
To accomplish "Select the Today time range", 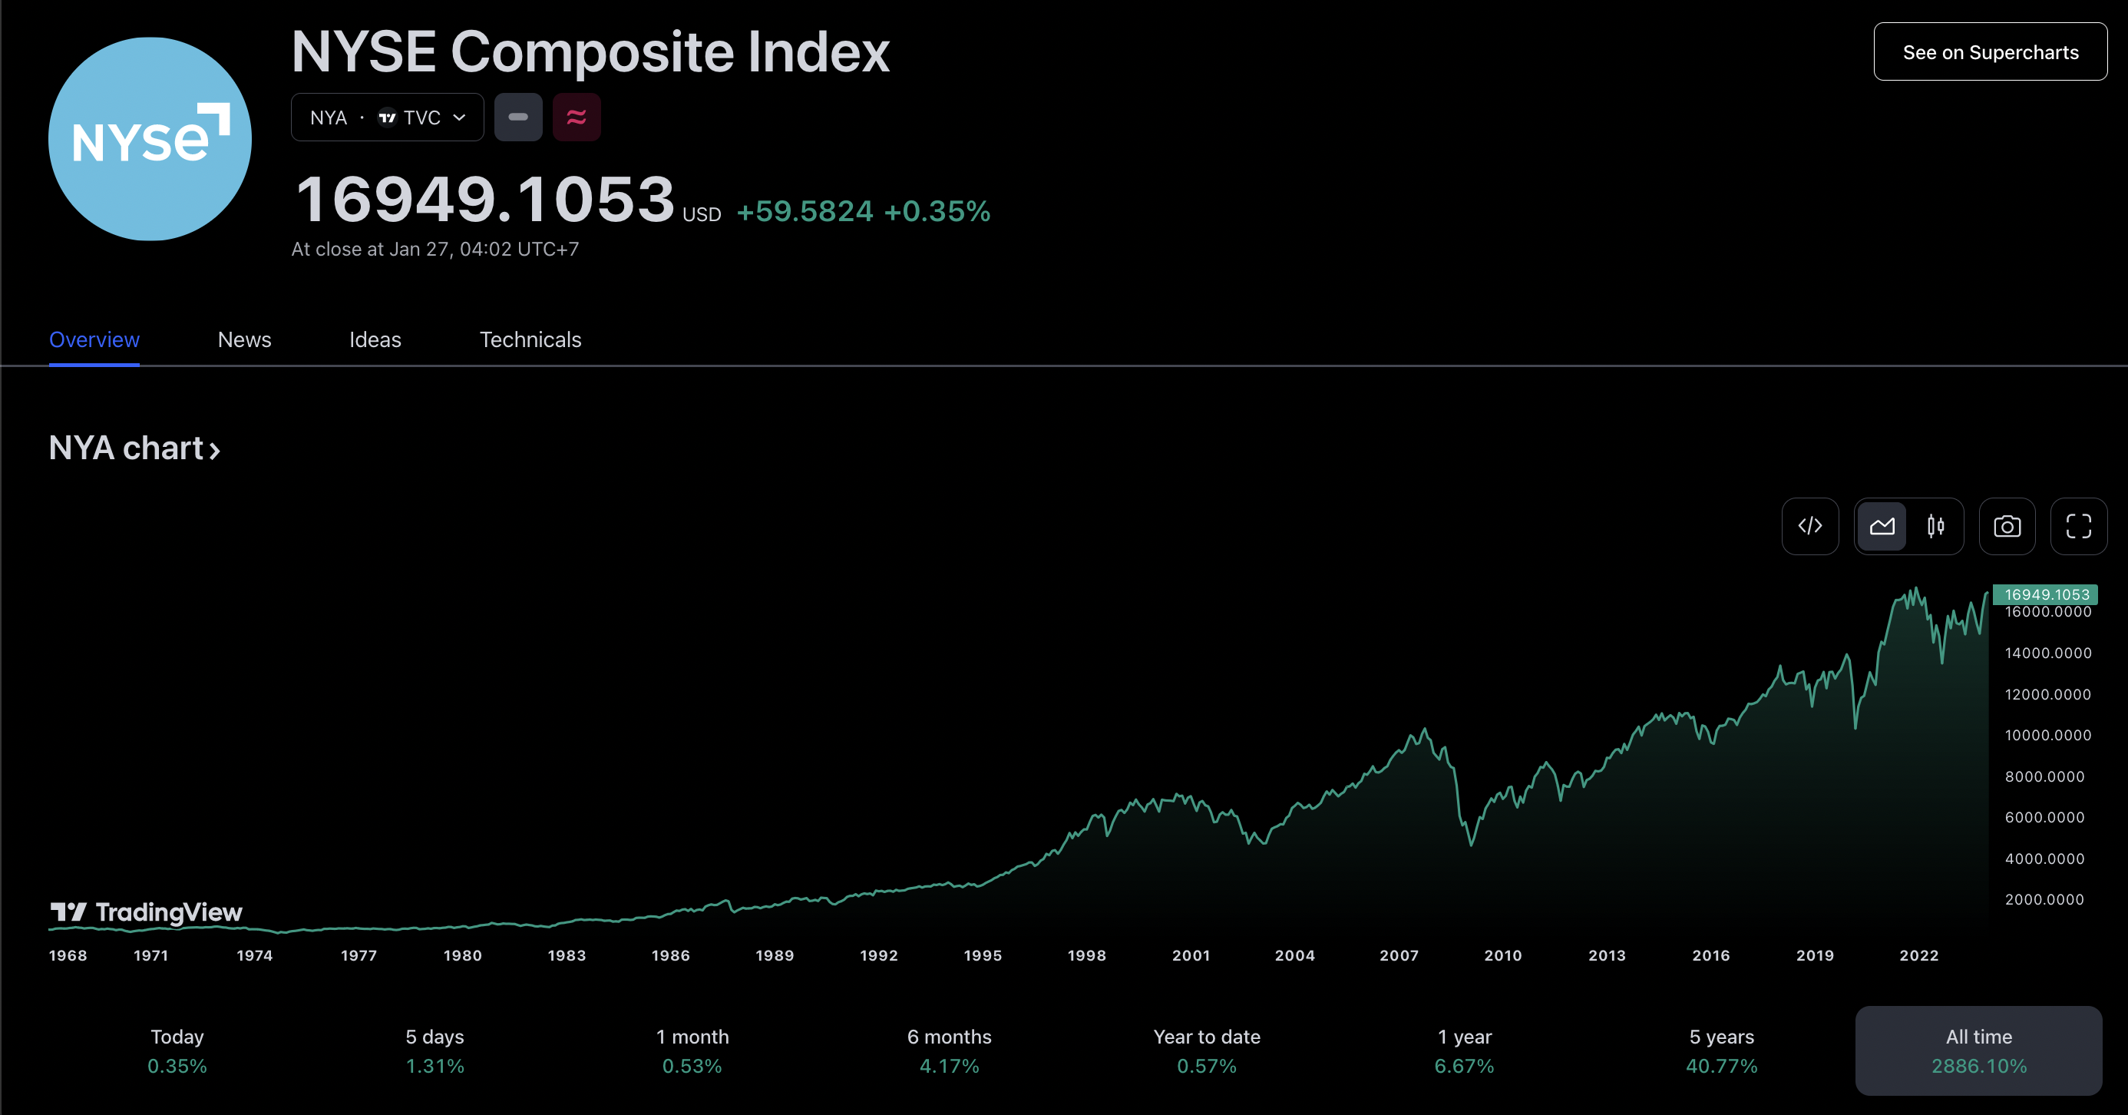I will pos(177,1050).
